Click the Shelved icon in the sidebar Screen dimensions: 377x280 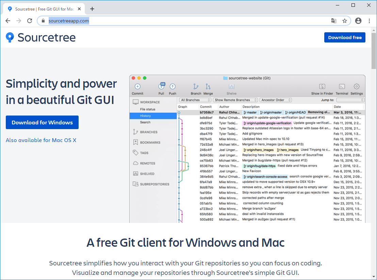(136, 174)
